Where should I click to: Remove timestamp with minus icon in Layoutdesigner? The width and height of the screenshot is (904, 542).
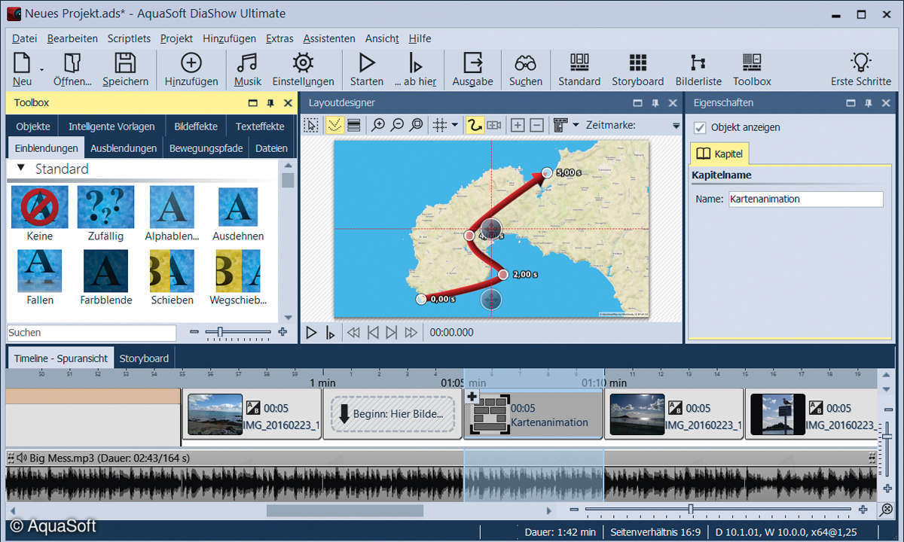(536, 125)
